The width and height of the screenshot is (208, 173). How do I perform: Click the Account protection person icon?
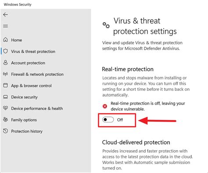6,62
